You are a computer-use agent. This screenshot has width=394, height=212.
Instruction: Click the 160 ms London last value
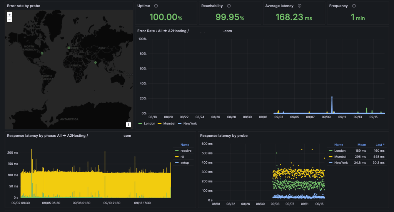click(379, 151)
